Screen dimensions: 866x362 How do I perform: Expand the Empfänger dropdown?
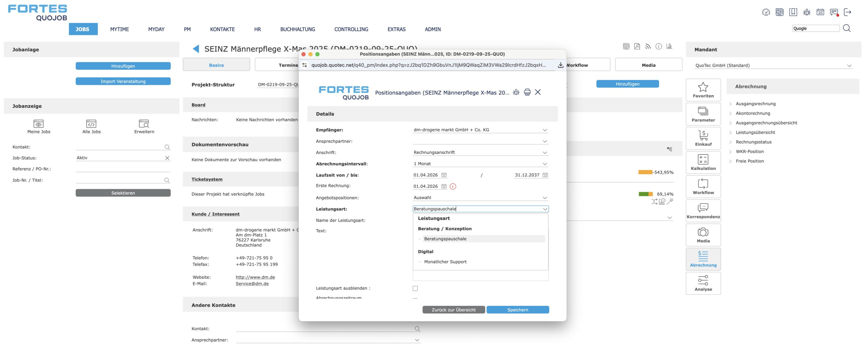coord(545,130)
